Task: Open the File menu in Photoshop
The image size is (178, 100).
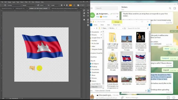Action: click(x=2, y=2)
